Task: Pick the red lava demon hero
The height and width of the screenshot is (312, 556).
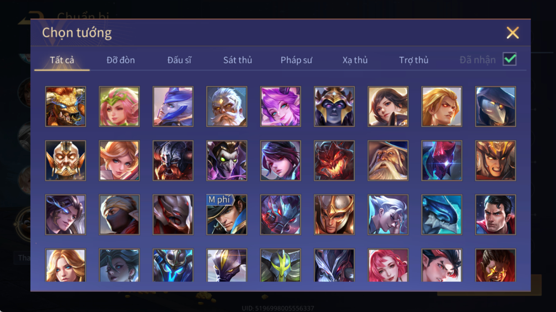Action: (x=334, y=160)
